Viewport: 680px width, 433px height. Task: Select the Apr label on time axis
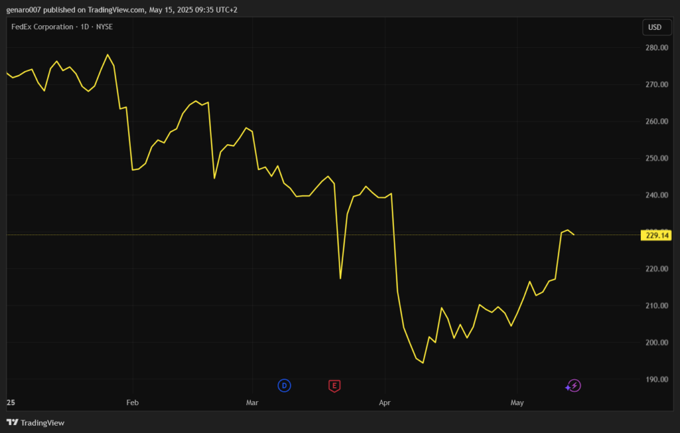(384, 402)
